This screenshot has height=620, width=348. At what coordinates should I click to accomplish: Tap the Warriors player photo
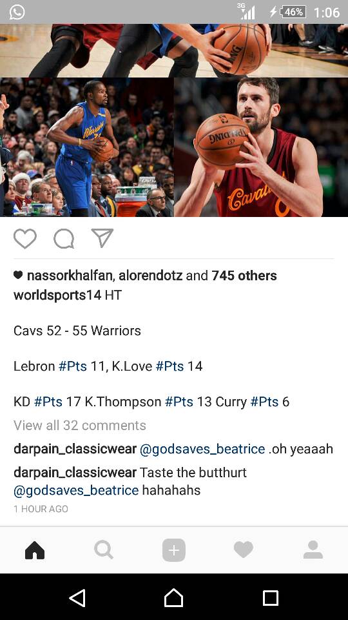pyautogui.click(x=86, y=147)
